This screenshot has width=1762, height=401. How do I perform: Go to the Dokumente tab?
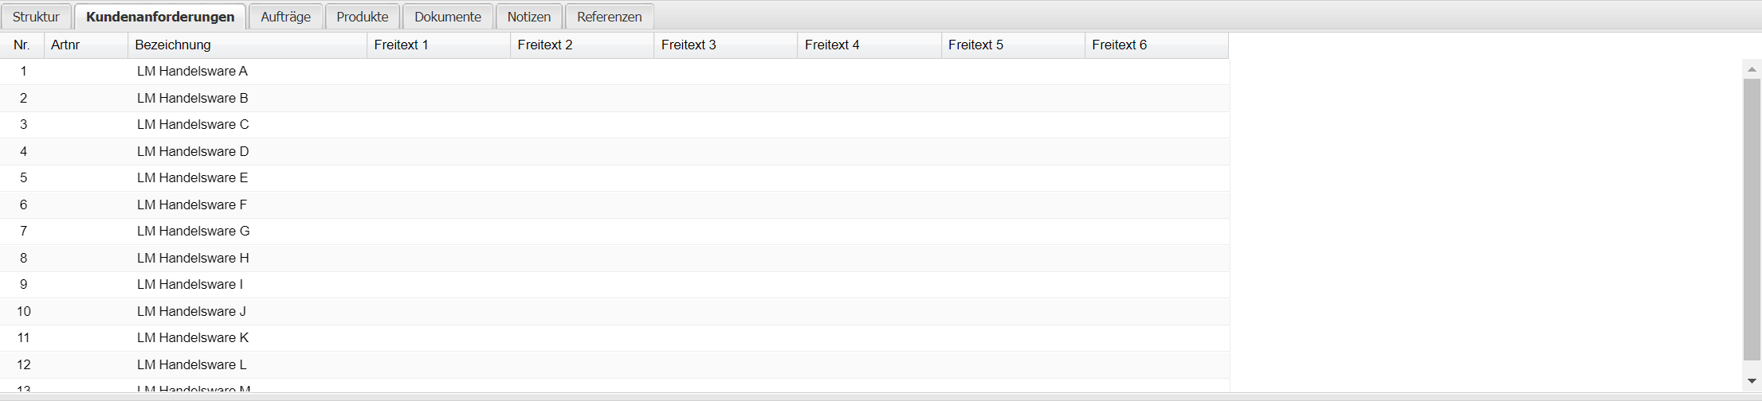coord(448,17)
